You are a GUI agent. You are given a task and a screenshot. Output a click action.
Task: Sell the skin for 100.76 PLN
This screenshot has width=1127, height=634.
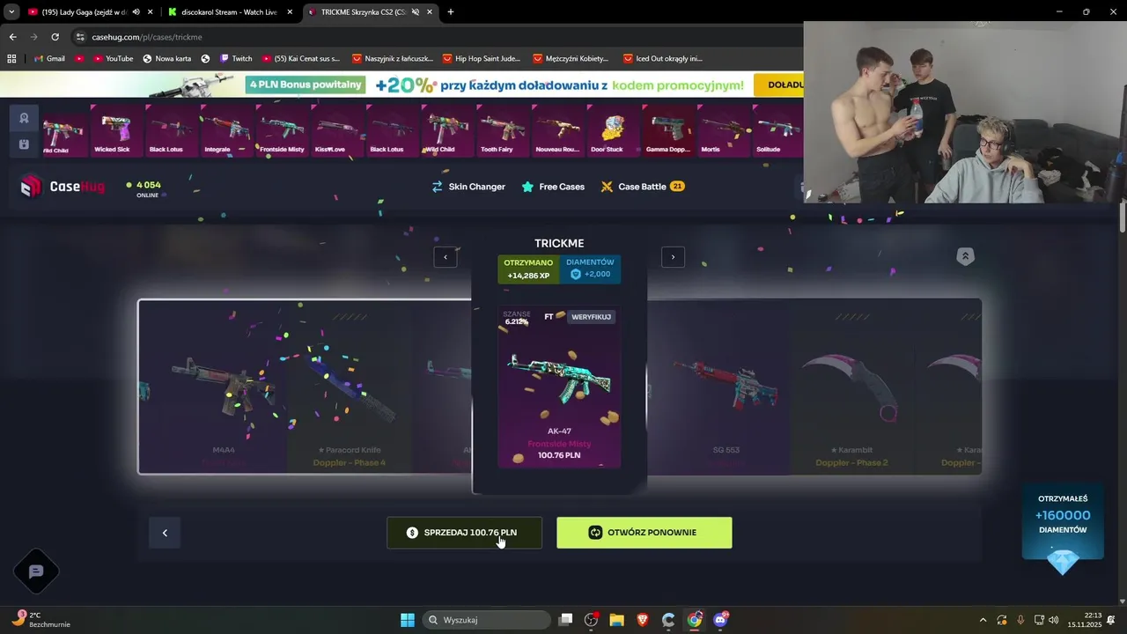click(x=464, y=533)
